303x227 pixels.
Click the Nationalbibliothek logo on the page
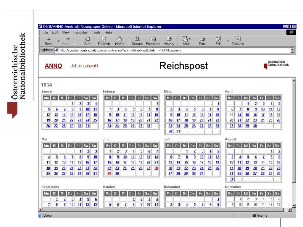tap(276, 65)
